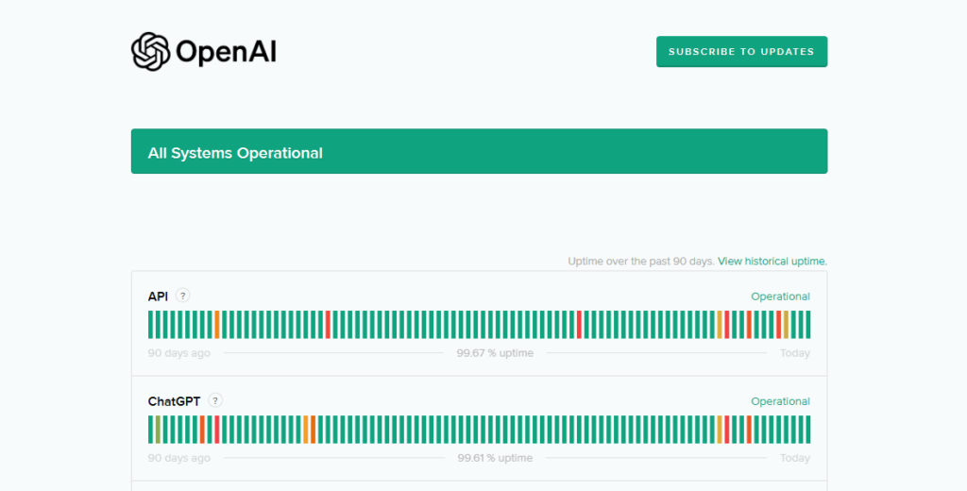This screenshot has height=491, width=967.
Task: Click the API component name
Action: pyautogui.click(x=158, y=296)
